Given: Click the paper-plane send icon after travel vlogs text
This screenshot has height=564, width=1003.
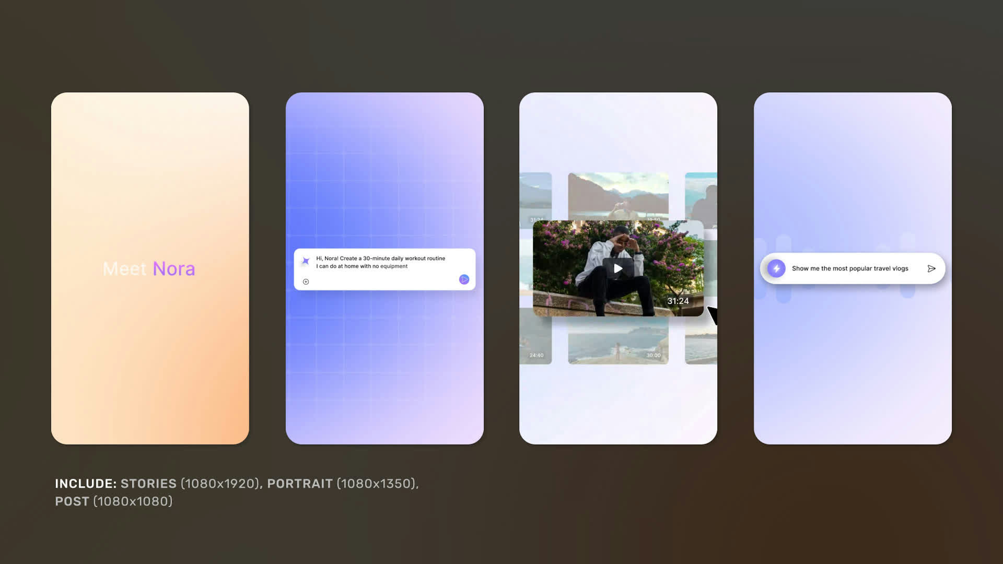Looking at the screenshot, I should [x=932, y=268].
